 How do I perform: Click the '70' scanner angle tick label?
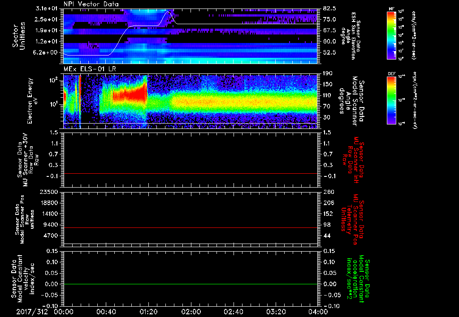(x=327, y=107)
